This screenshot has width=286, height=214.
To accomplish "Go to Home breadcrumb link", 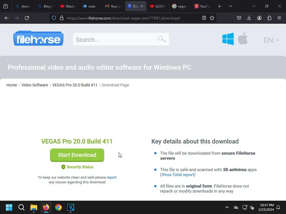I will [x=12, y=85].
